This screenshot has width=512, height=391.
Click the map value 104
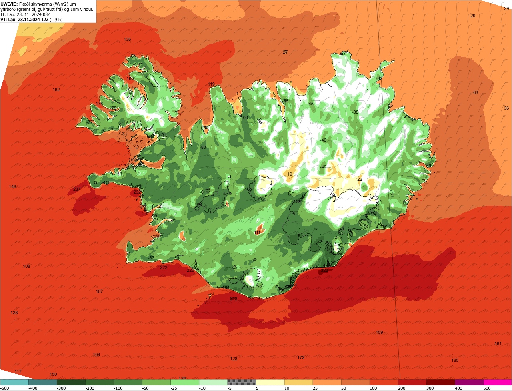click(x=96, y=355)
